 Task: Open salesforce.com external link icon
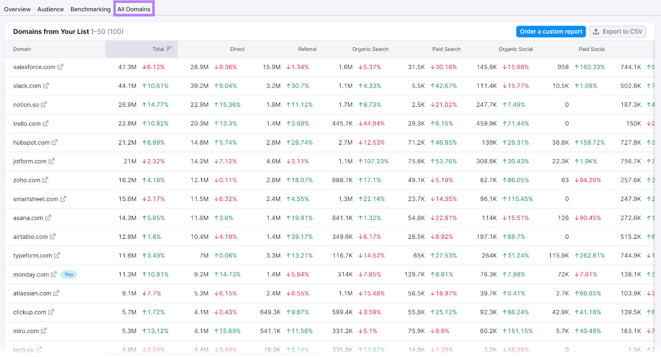(x=60, y=67)
